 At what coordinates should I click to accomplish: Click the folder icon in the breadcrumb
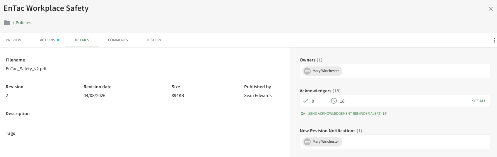[7, 23]
